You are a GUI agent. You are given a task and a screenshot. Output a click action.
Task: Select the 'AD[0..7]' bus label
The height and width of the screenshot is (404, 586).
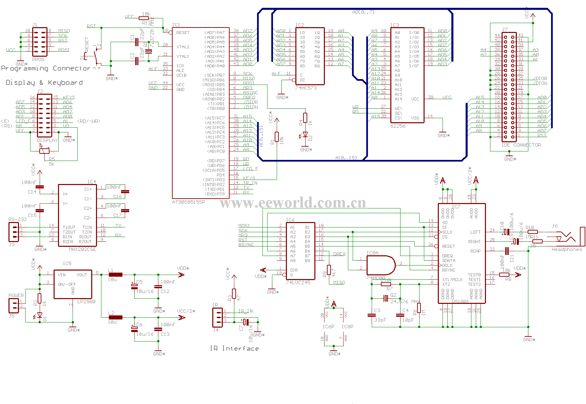tap(363, 12)
